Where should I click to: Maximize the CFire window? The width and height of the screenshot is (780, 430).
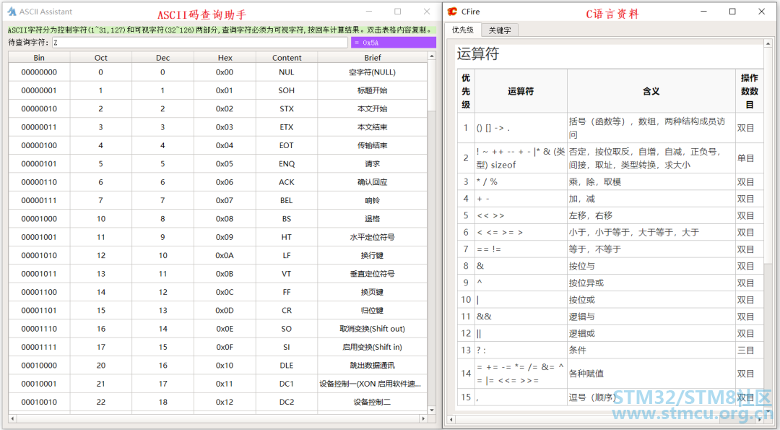[x=732, y=12]
